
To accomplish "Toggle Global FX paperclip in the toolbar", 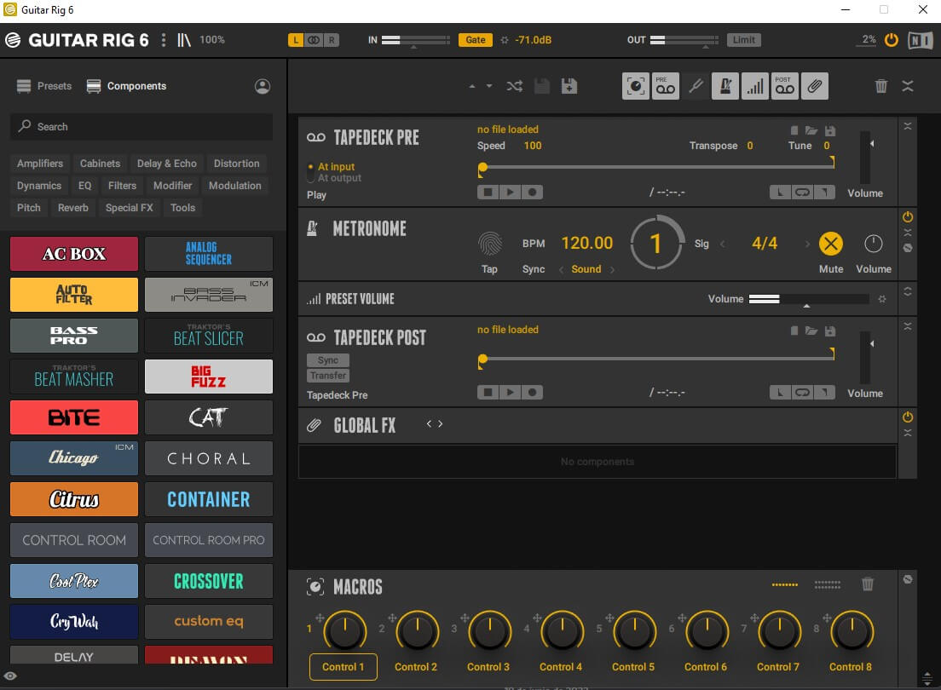I will click(814, 86).
